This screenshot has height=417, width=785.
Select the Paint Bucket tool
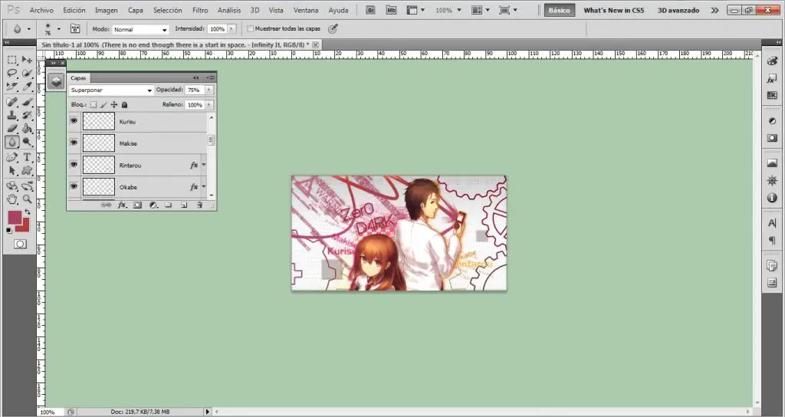[27, 129]
